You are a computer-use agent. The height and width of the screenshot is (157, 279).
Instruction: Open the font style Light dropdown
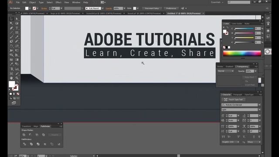(259, 109)
